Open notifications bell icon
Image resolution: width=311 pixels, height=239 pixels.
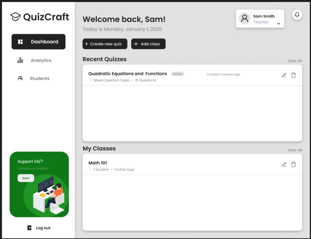pyautogui.click(x=297, y=15)
